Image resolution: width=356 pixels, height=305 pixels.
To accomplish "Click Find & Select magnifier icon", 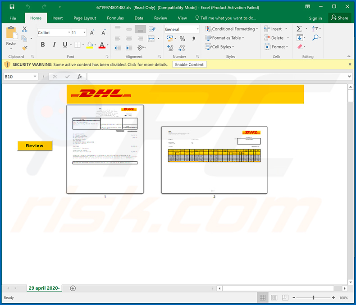I will (x=315, y=37).
